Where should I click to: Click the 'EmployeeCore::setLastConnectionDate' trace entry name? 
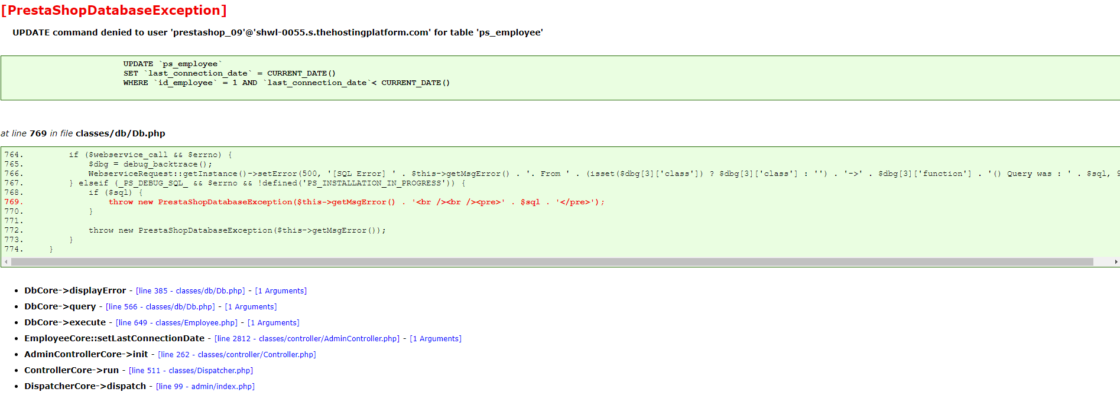(114, 338)
